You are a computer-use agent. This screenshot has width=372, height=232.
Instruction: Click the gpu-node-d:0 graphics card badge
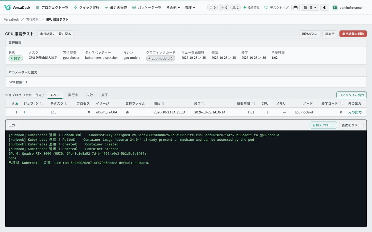[161, 58]
